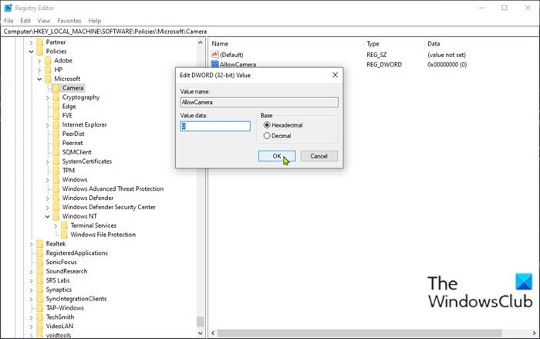Select the Windows Defender Security Center key

[109, 207]
